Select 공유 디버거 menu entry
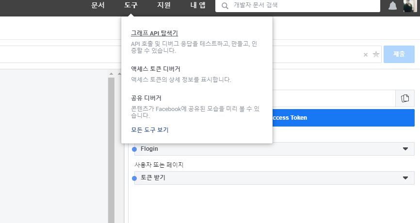 tap(146, 98)
